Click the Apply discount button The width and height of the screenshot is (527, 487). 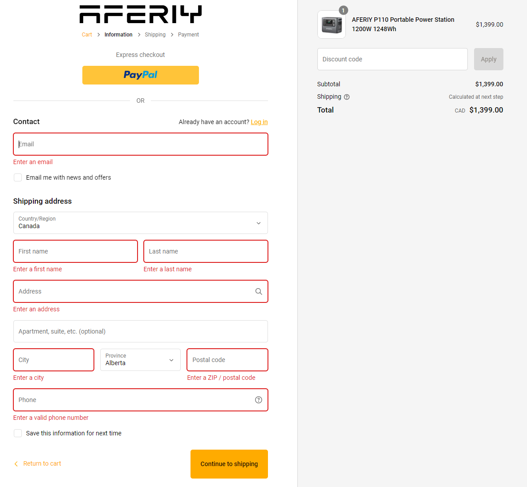point(488,59)
